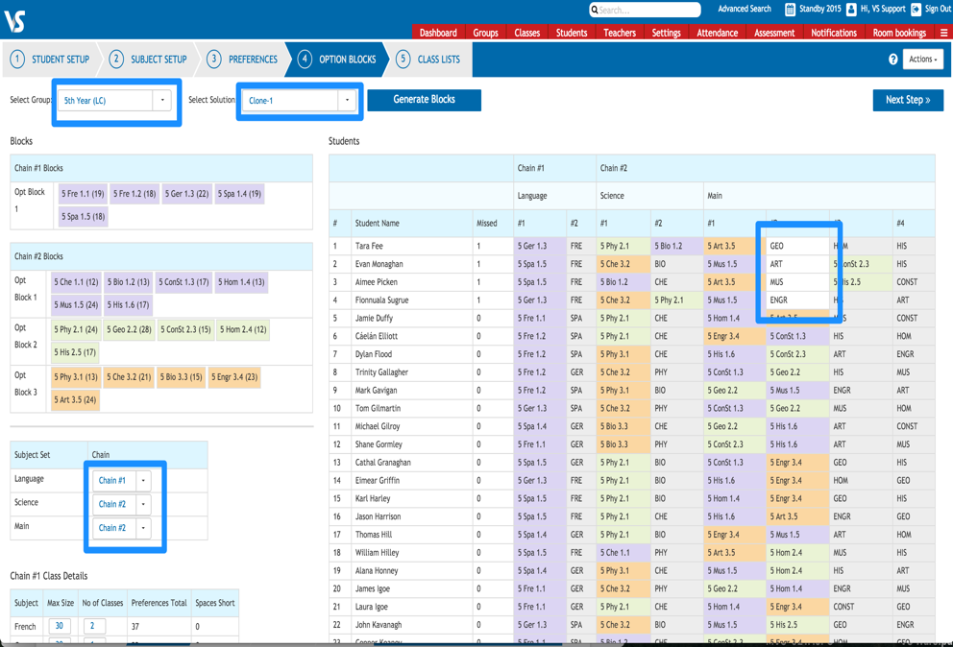This screenshot has width=953, height=647.
Task: Click the Generate Blocks button
Action: point(425,100)
